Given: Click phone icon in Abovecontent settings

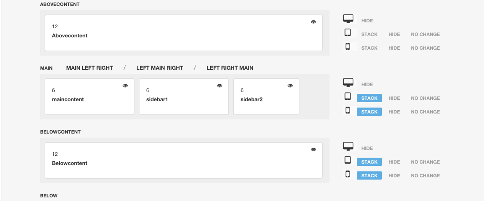Looking at the screenshot, I should click(348, 46).
